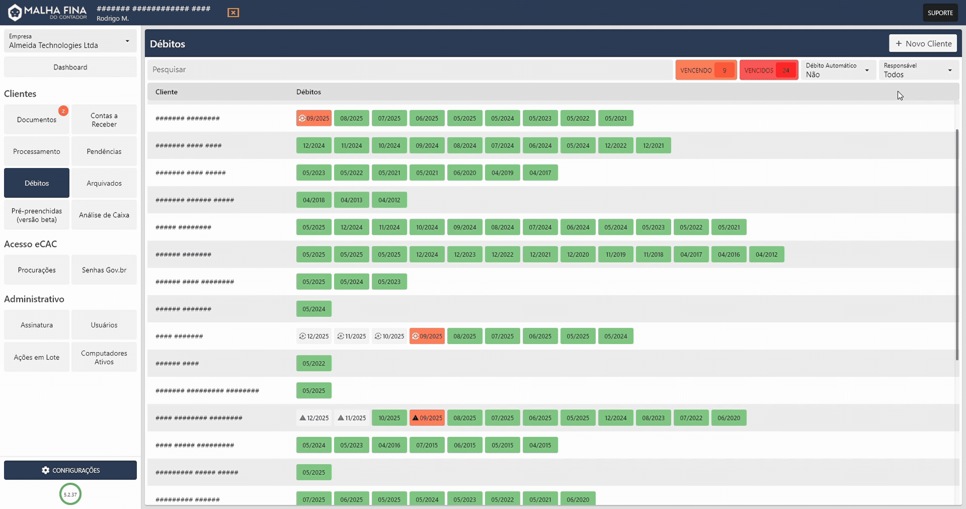966x509 pixels.
Task: Click the Malha Fina logo icon
Action: (15, 12)
